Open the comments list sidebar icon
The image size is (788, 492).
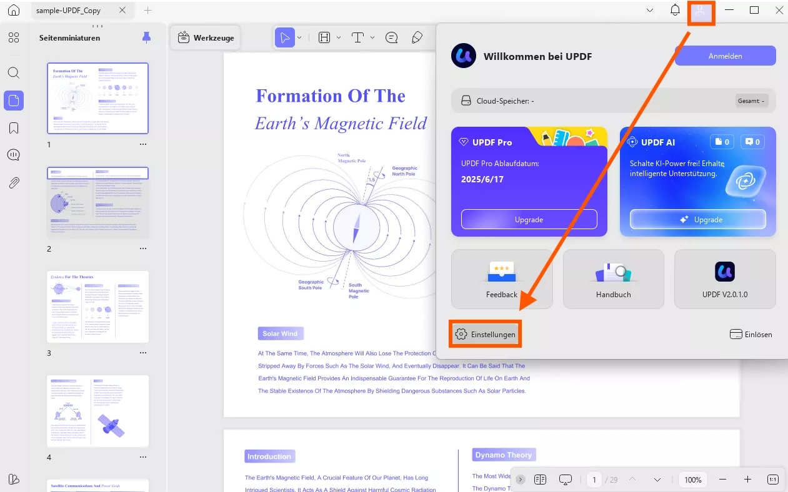(14, 155)
